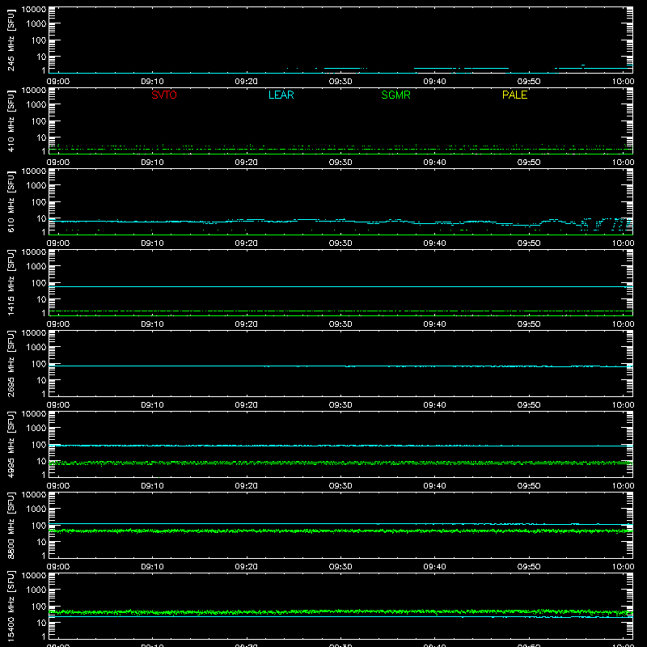
Task: Click the 09:10 time label under 410 MHz plot
Action: coord(152,163)
